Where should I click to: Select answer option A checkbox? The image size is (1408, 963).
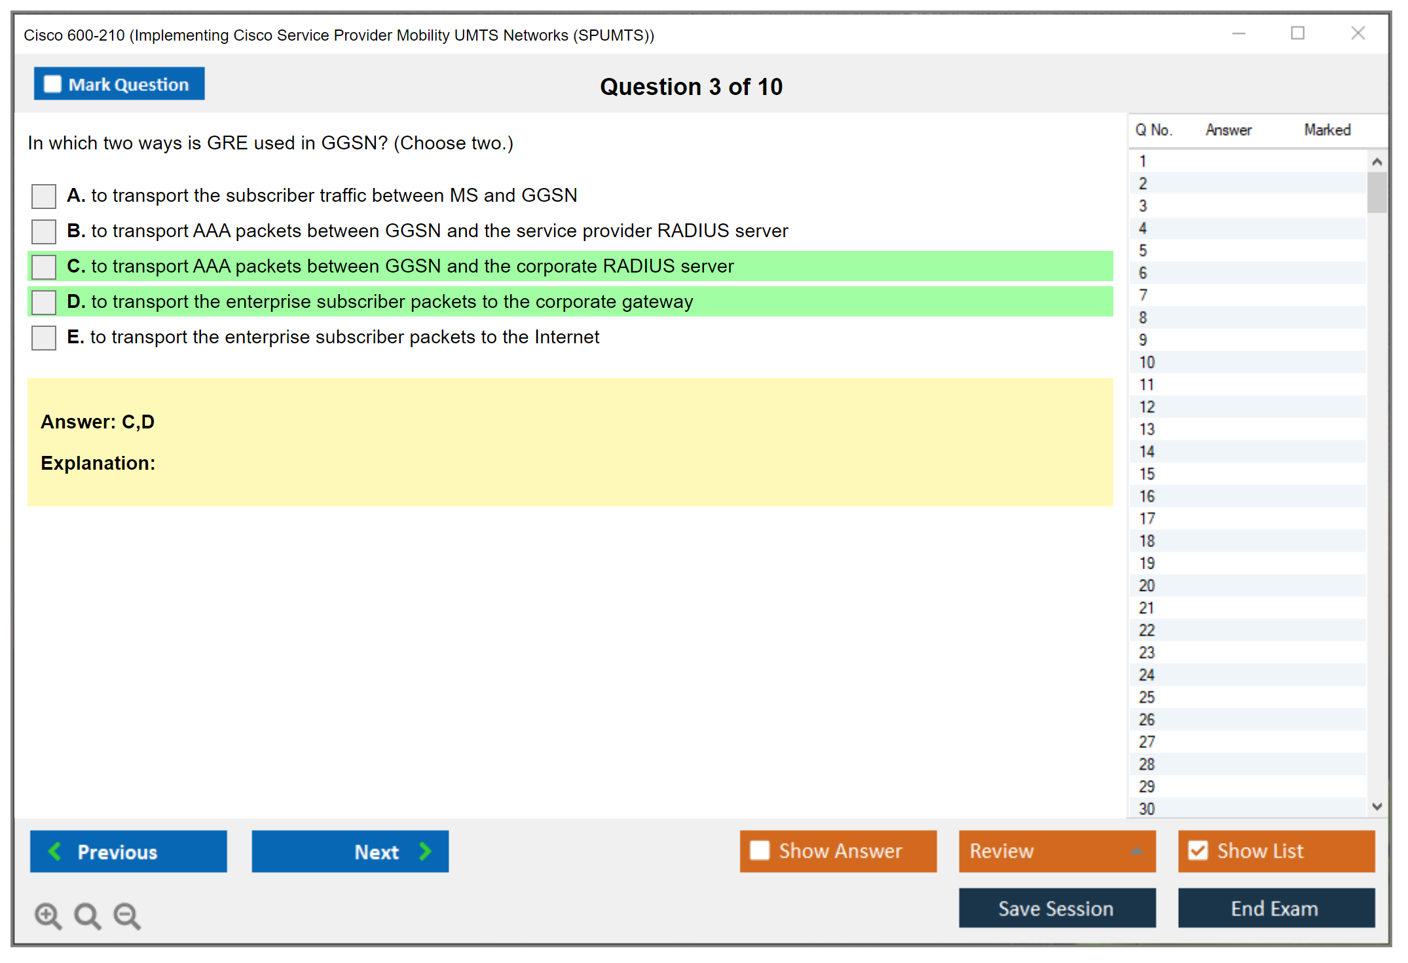44,196
